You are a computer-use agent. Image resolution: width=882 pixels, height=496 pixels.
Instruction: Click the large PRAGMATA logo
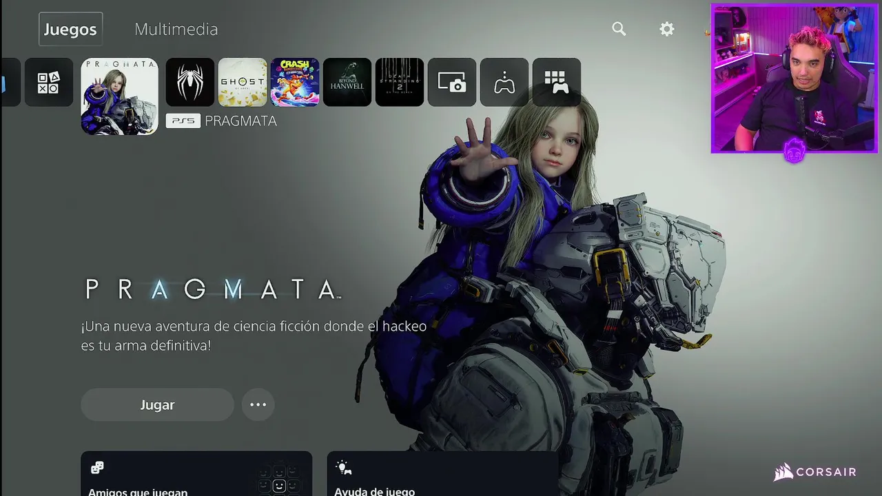[212, 289]
